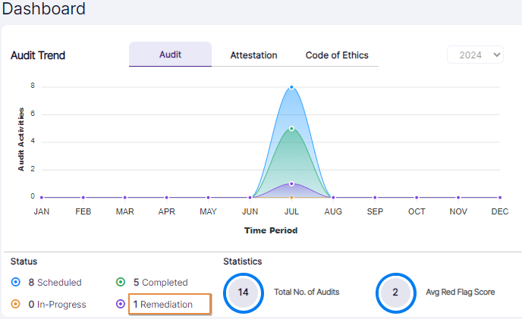Click the purple data point at JAN
The width and height of the screenshot is (522, 319).
pyautogui.click(x=42, y=197)
